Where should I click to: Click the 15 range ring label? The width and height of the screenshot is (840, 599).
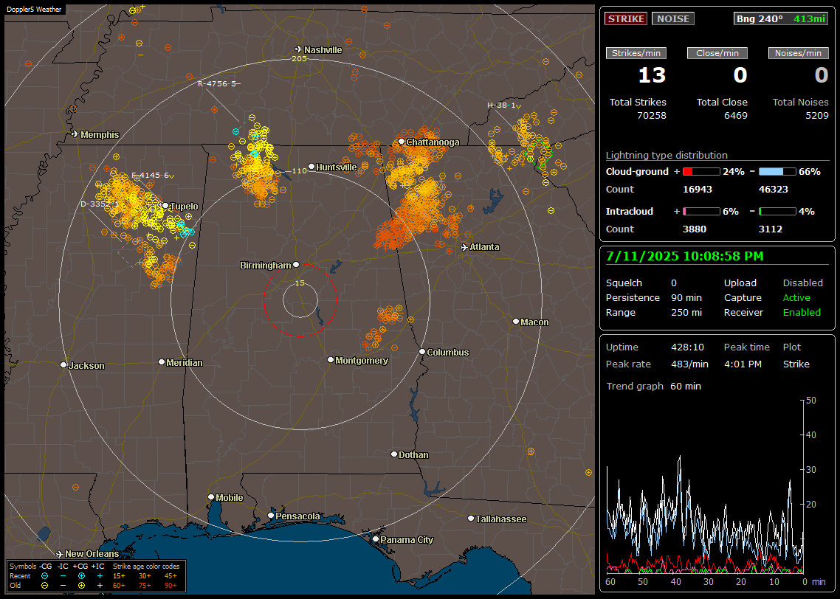300,283
